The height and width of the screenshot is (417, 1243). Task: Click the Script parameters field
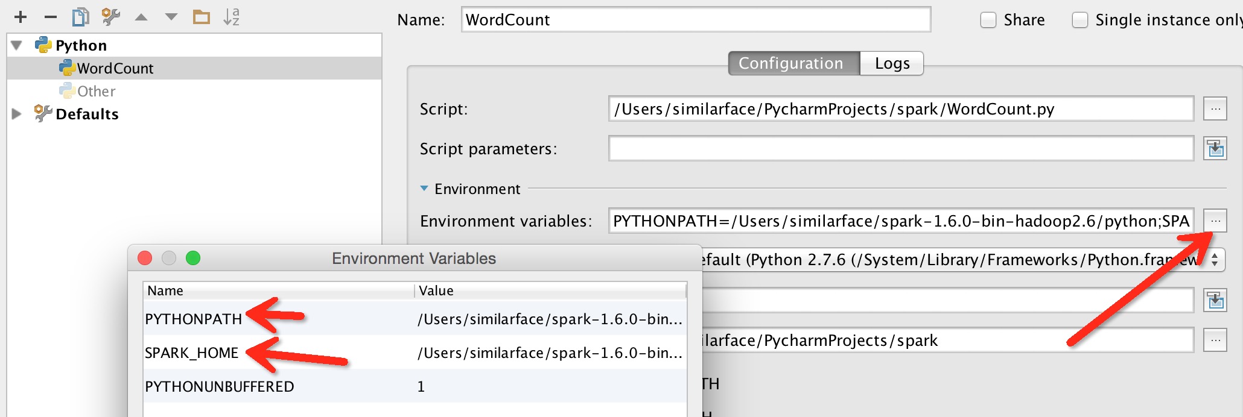[901, 148]
